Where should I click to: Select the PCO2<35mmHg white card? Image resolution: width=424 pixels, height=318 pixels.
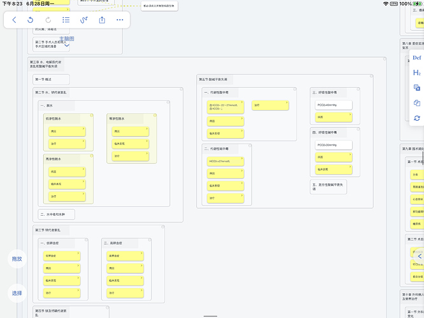(334, 145)
